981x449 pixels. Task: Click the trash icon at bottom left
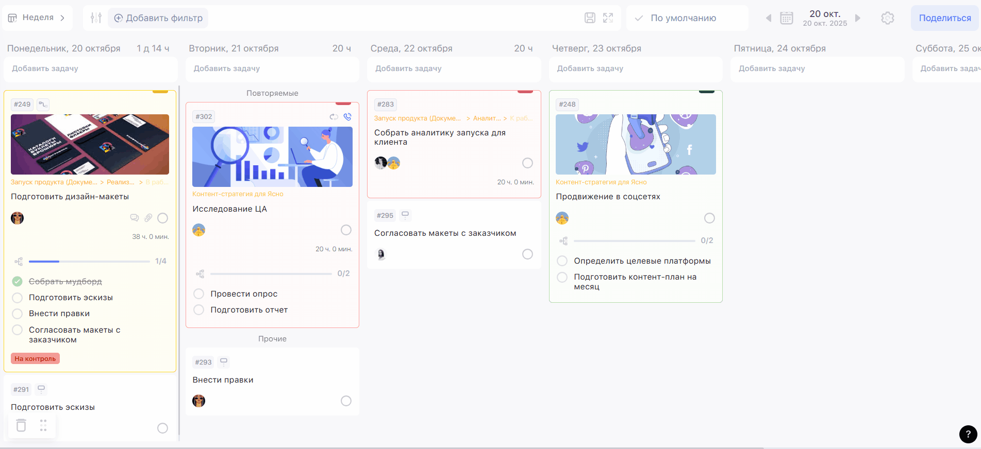pos(21,425)
